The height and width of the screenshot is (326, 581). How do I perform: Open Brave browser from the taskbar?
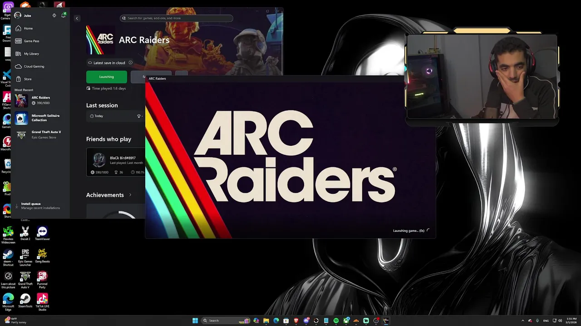pyautogui.click(x=296, y=321)
